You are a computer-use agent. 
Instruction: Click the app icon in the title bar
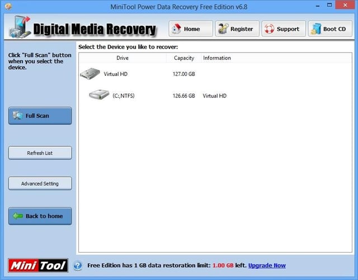click(8, 6)
